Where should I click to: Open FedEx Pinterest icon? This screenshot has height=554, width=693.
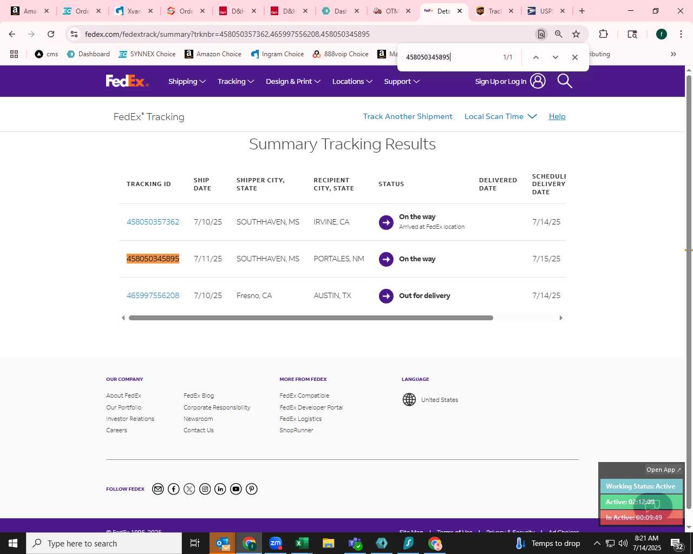252,489
